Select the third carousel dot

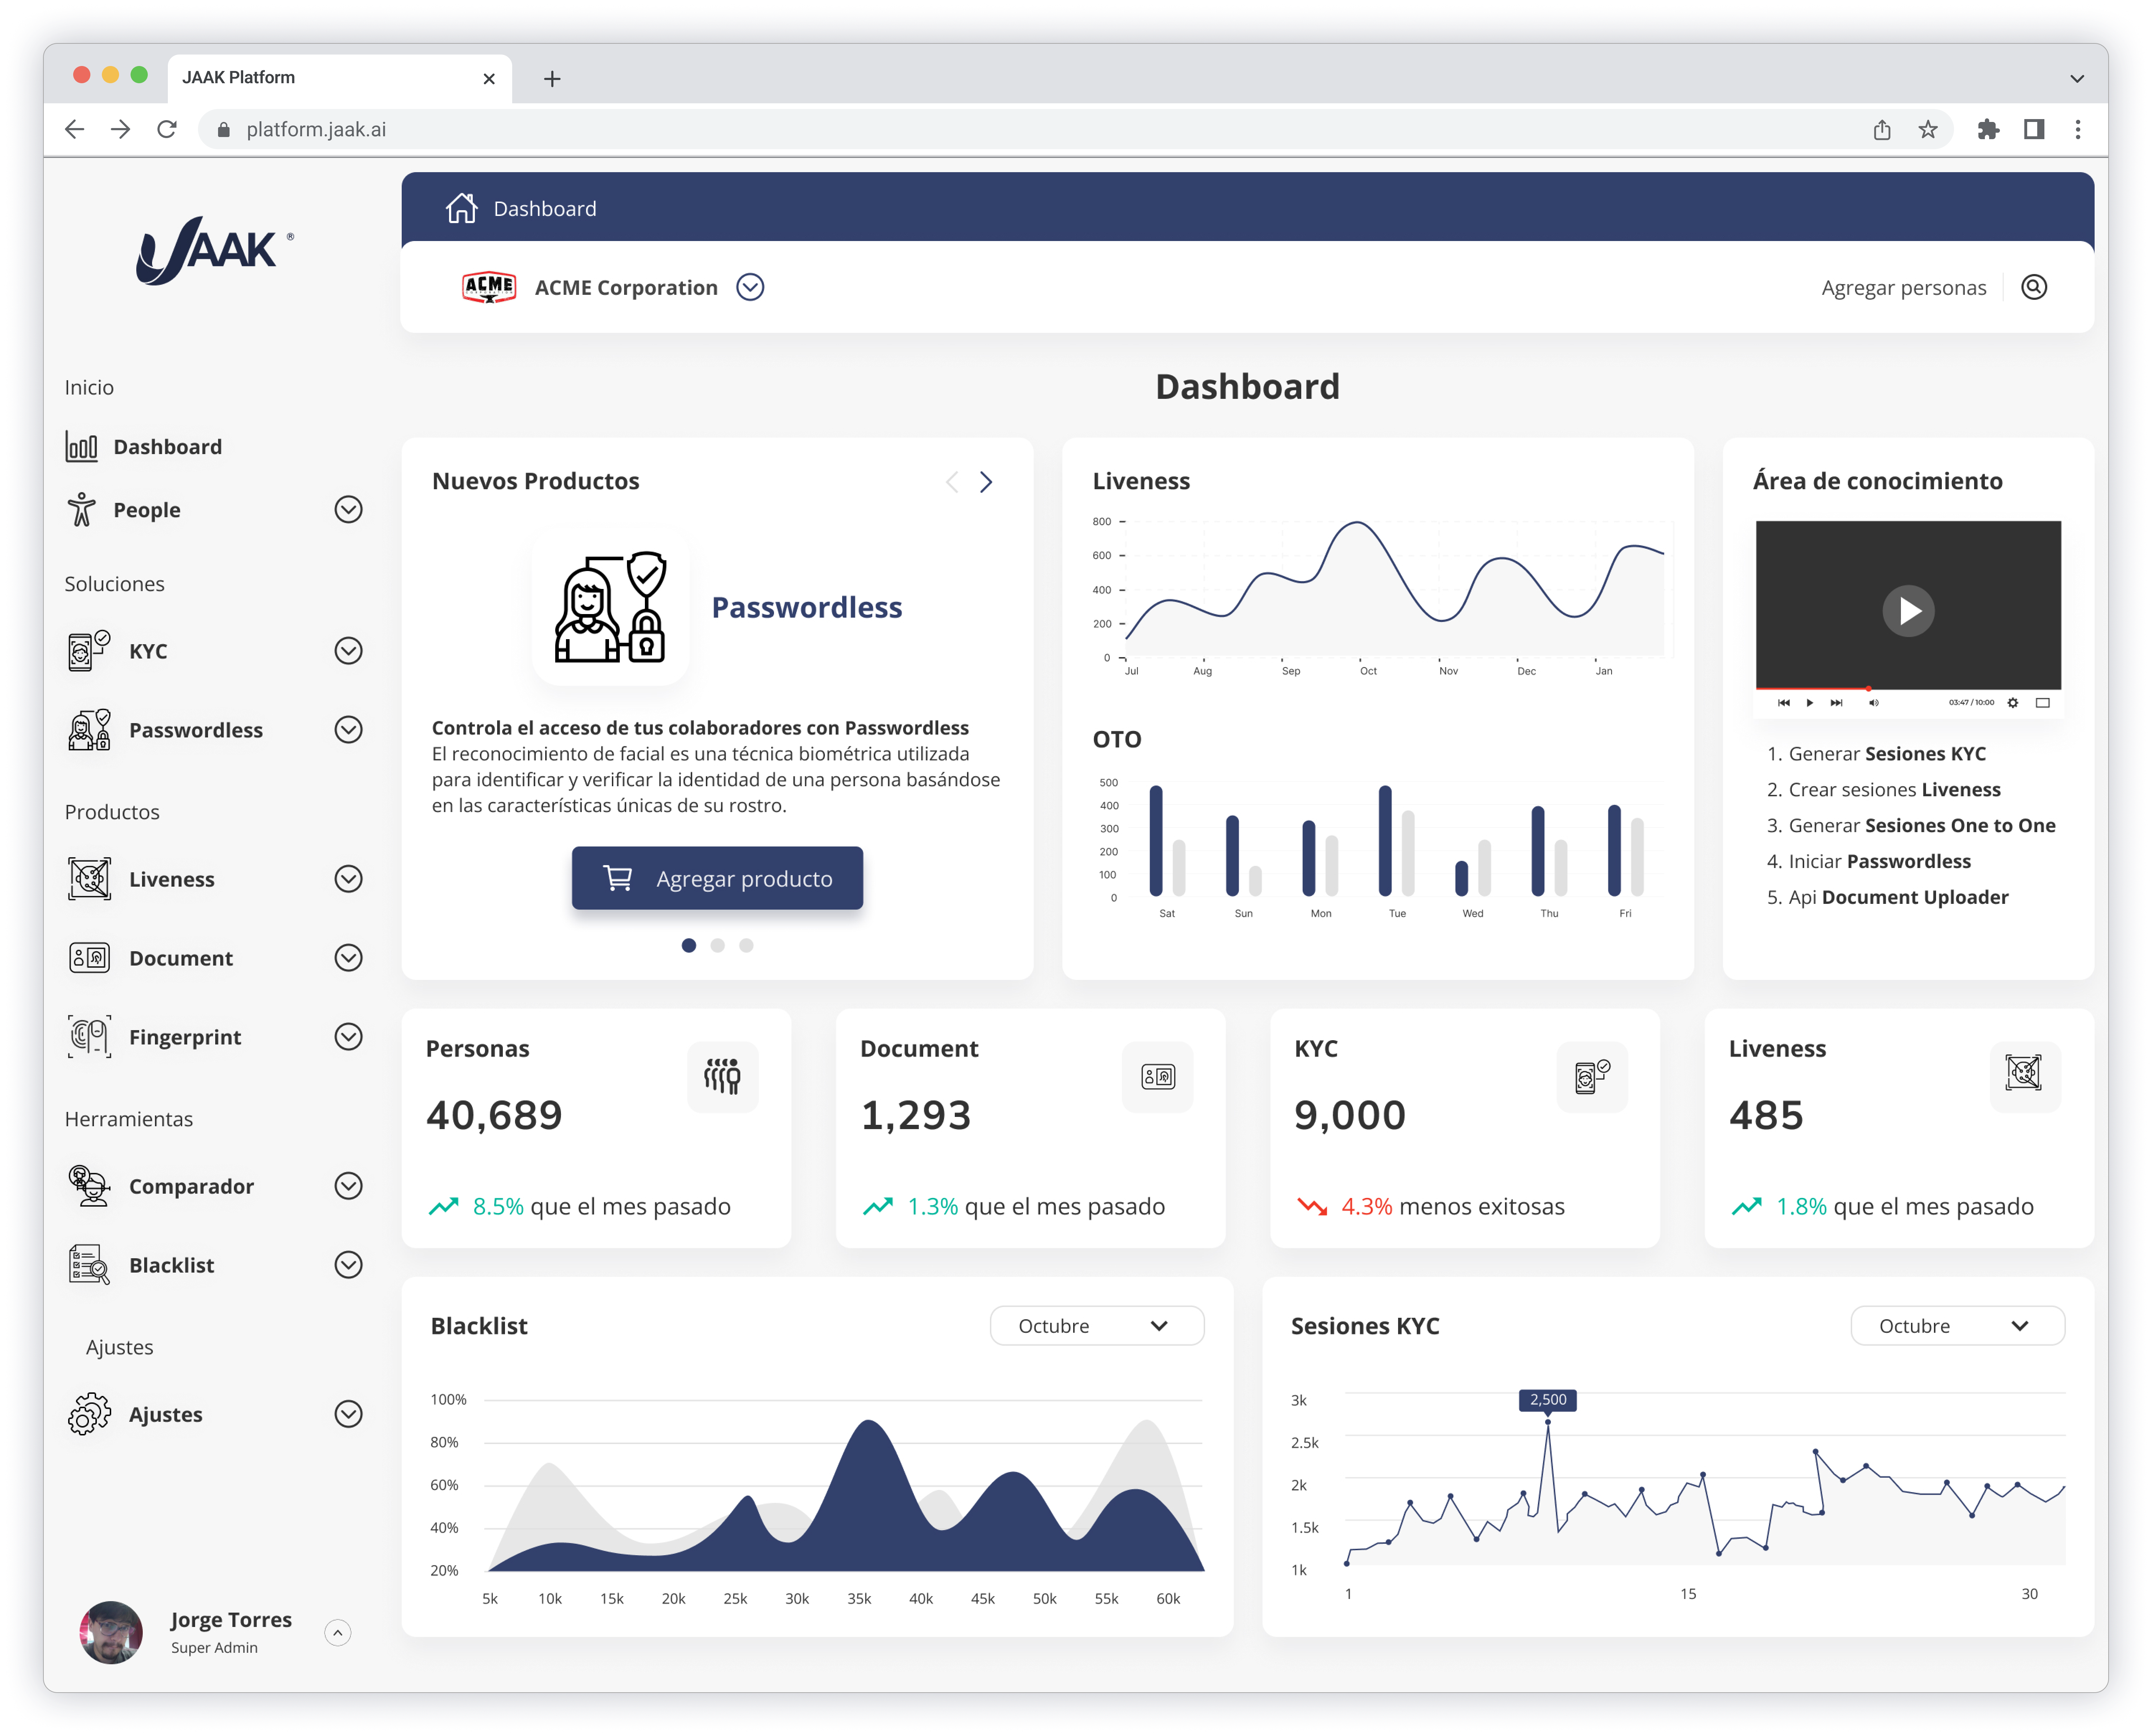point(746,945)
